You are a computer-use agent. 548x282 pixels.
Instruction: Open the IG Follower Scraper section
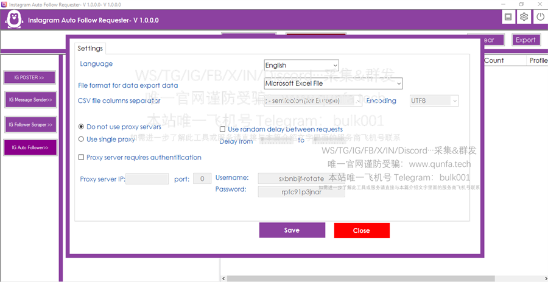(x=30, y=124)
